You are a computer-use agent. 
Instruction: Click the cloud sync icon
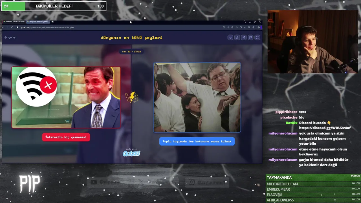click(x=228, y=27)
